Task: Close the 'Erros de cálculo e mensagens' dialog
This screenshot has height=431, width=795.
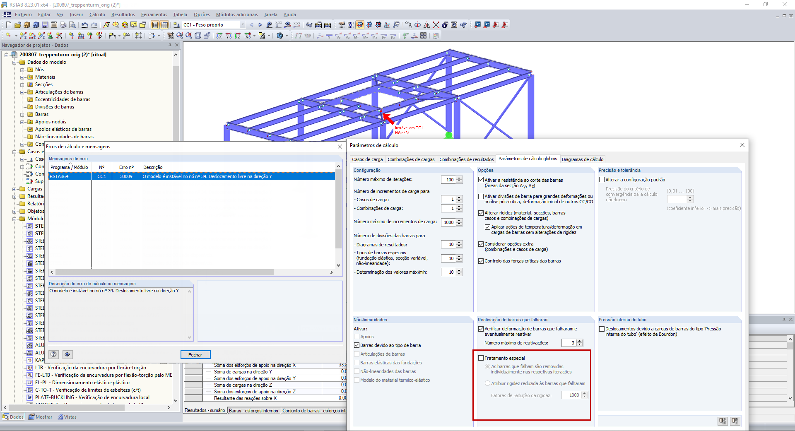Action: click(x=340, y=147)
